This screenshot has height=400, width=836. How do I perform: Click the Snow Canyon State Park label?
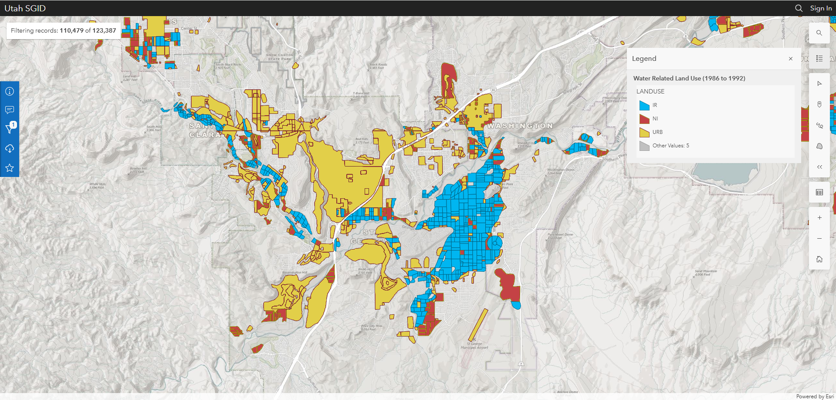click(279, 57)
